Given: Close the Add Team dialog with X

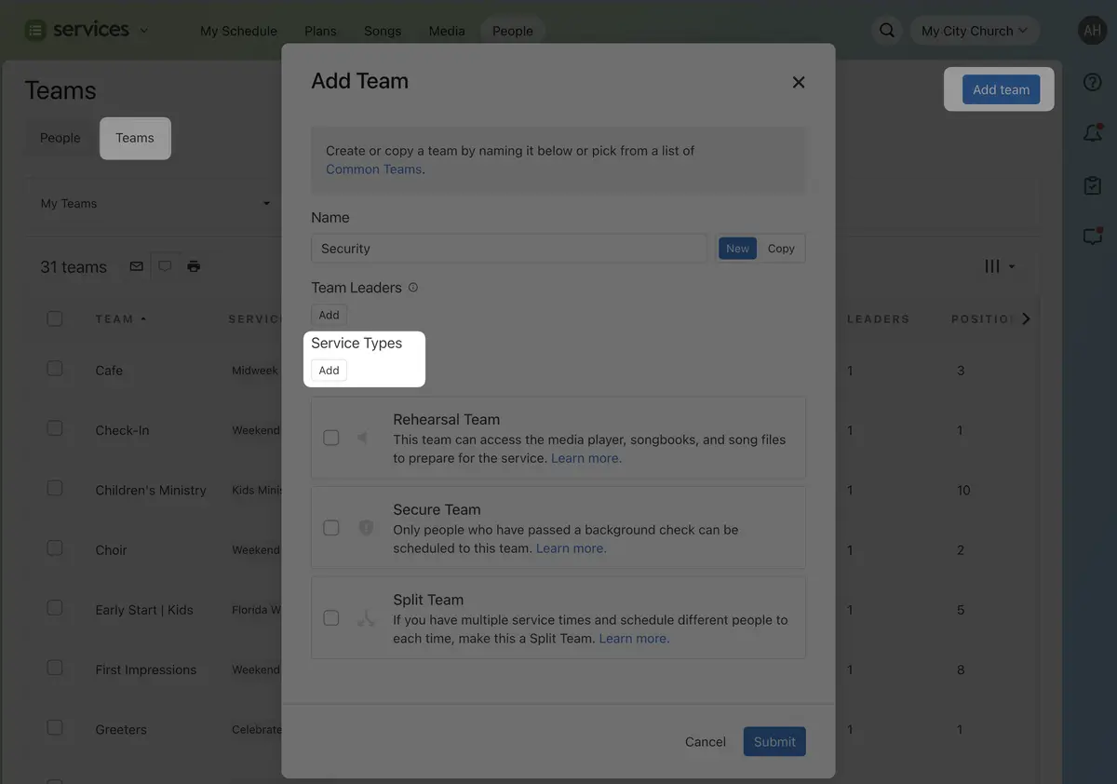Looking at the screenshot, I should pyautogui.click(x=798, y=82).
